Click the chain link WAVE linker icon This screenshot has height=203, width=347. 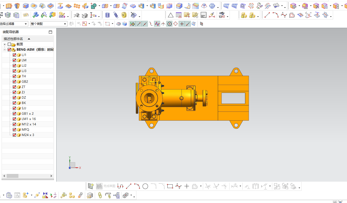point(100,196)
